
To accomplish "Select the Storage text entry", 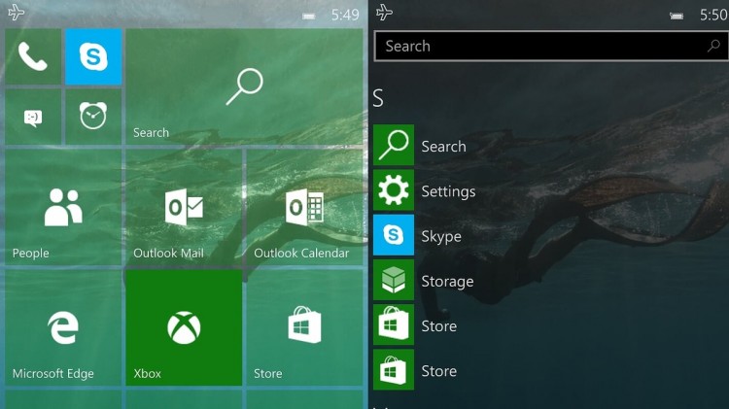I will pos(447,282).
